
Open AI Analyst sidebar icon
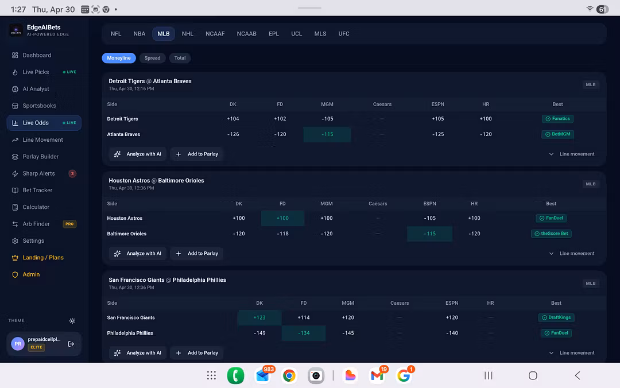click(x=15, y=89)
